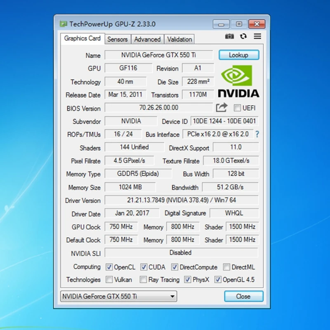Click the Bus Interface question mark
Viewport: 330px width, 330px height.
(257, 134)
